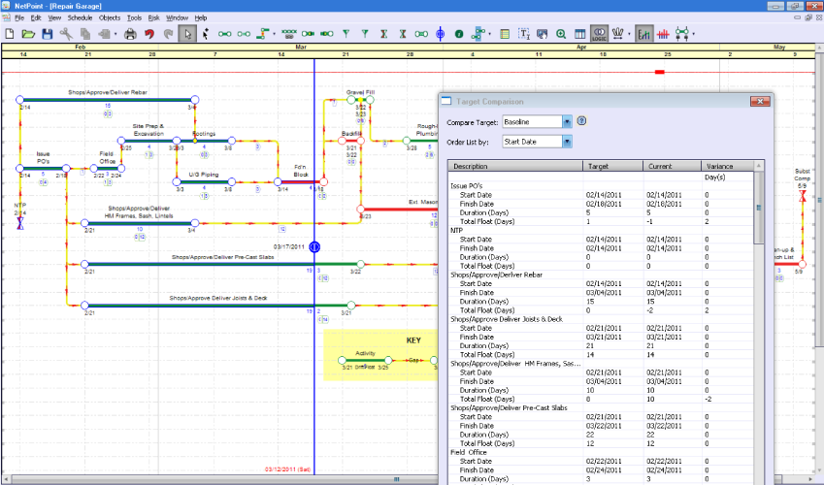The width and height of the screenshot is (824, 485).
Task: Click the help question mark icon
Action: coord(582,121)
